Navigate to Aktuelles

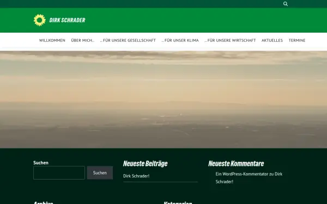tap(272, 40)
